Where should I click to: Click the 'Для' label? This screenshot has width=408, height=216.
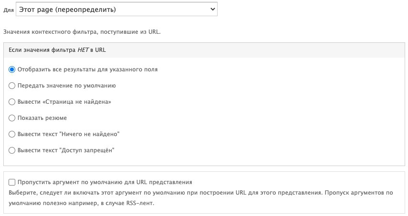(8, 10)
